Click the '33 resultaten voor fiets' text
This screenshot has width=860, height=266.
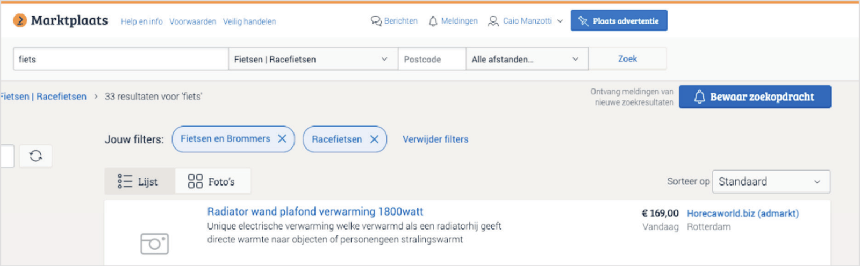tap(153, 97)
